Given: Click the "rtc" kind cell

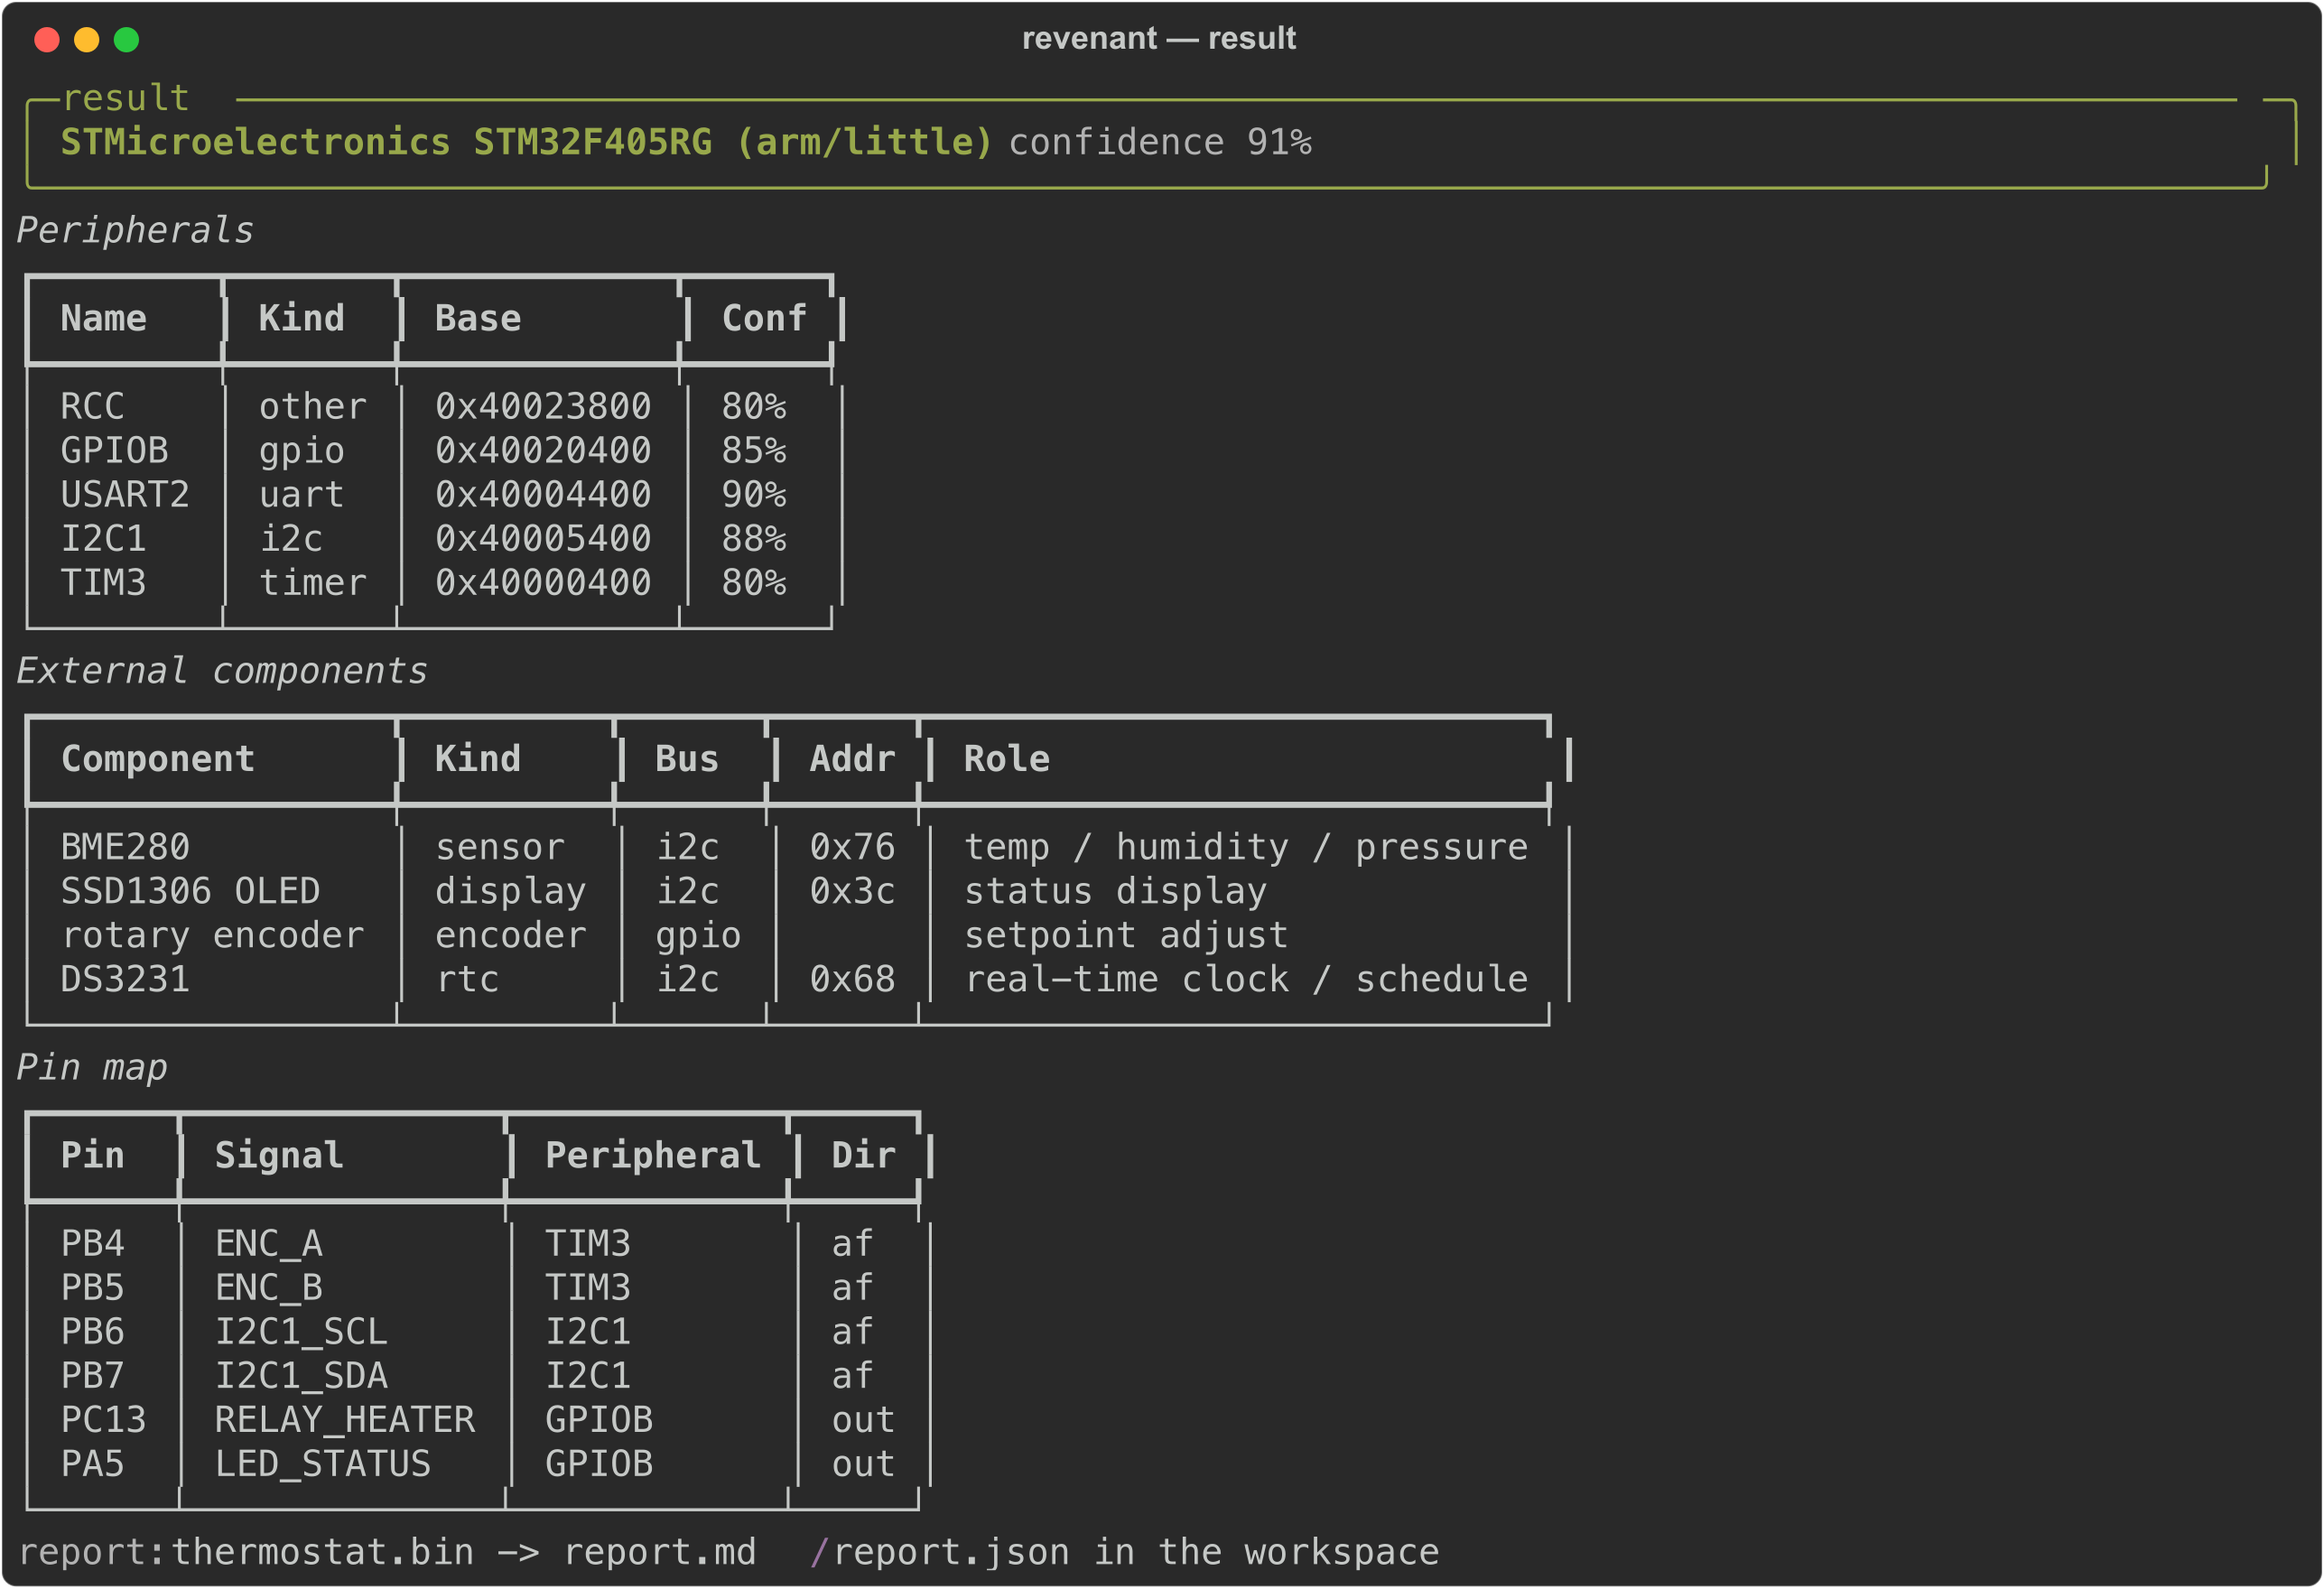Looking at the screenshot, I should [467, 980].
